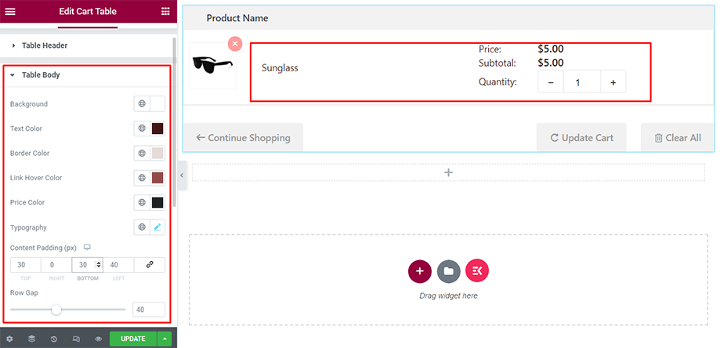Screen dimensions: 720x348
Task: Open the widgets grid icon
Action: click(x=165, y=11)
